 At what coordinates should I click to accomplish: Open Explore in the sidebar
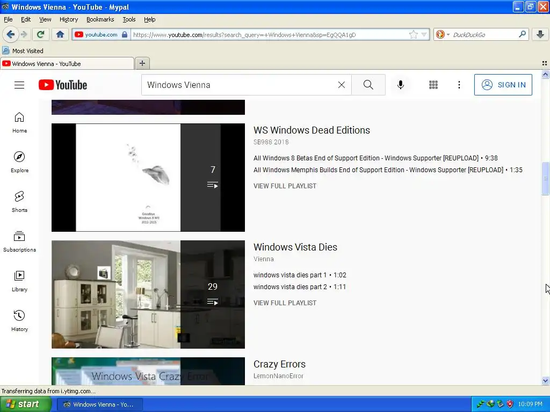pyautogui.click(x=20, y=162)
